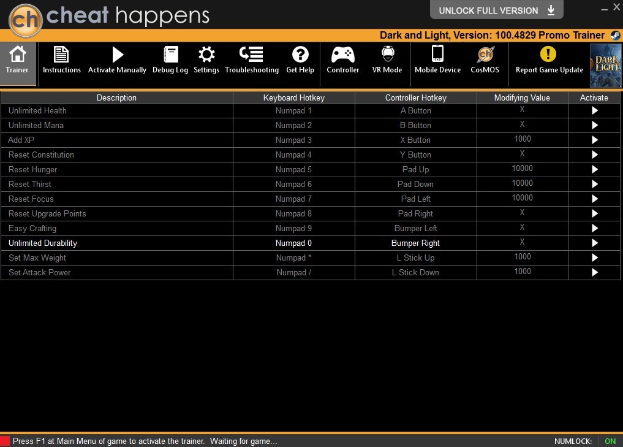623x447 pixels.
Task: Select the Reset Constitution description
Action: pos(41,155)
